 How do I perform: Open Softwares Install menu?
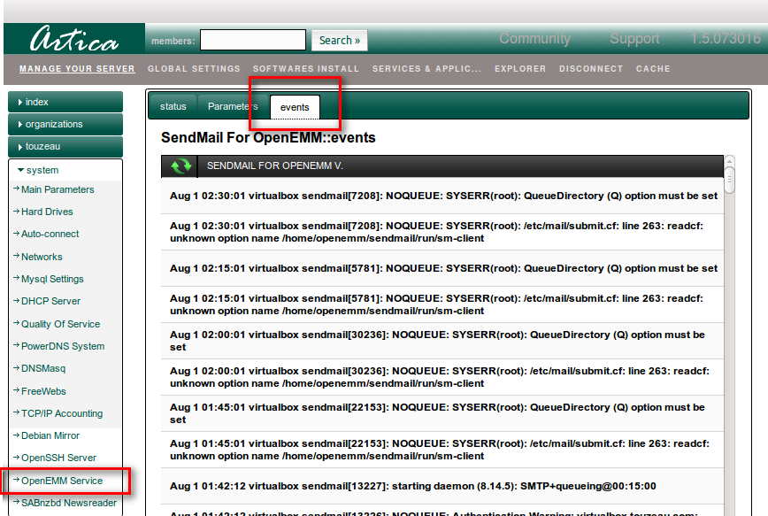point(306,69)
